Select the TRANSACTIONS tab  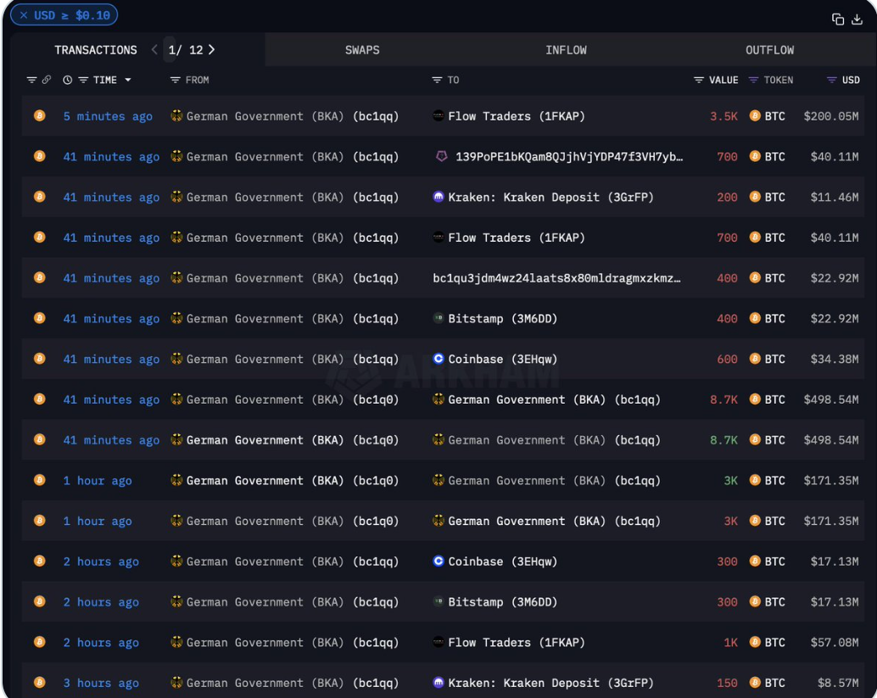coord(96,50)
